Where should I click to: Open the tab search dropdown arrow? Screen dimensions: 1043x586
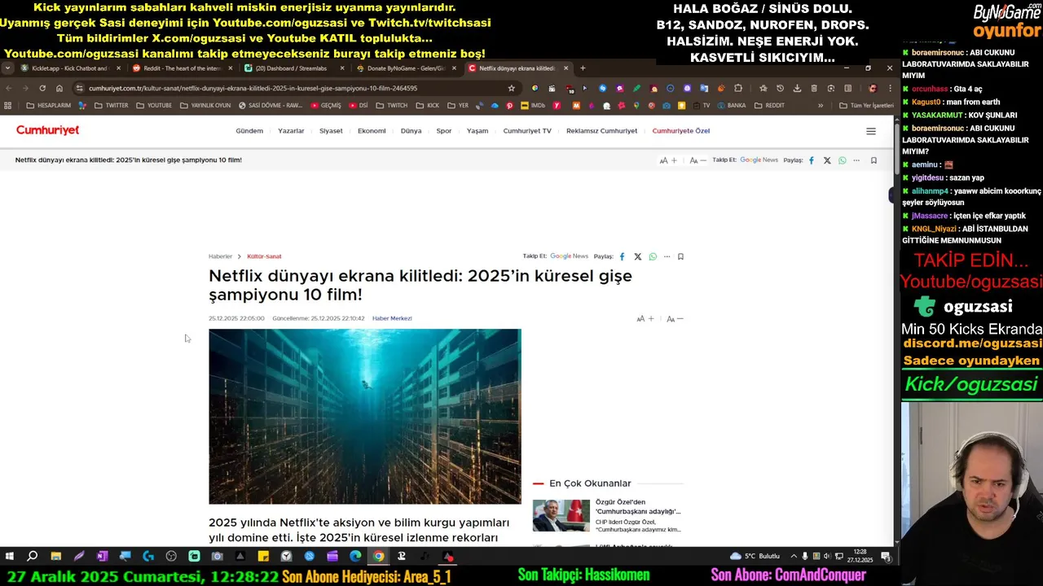click(x=7, y=68)
